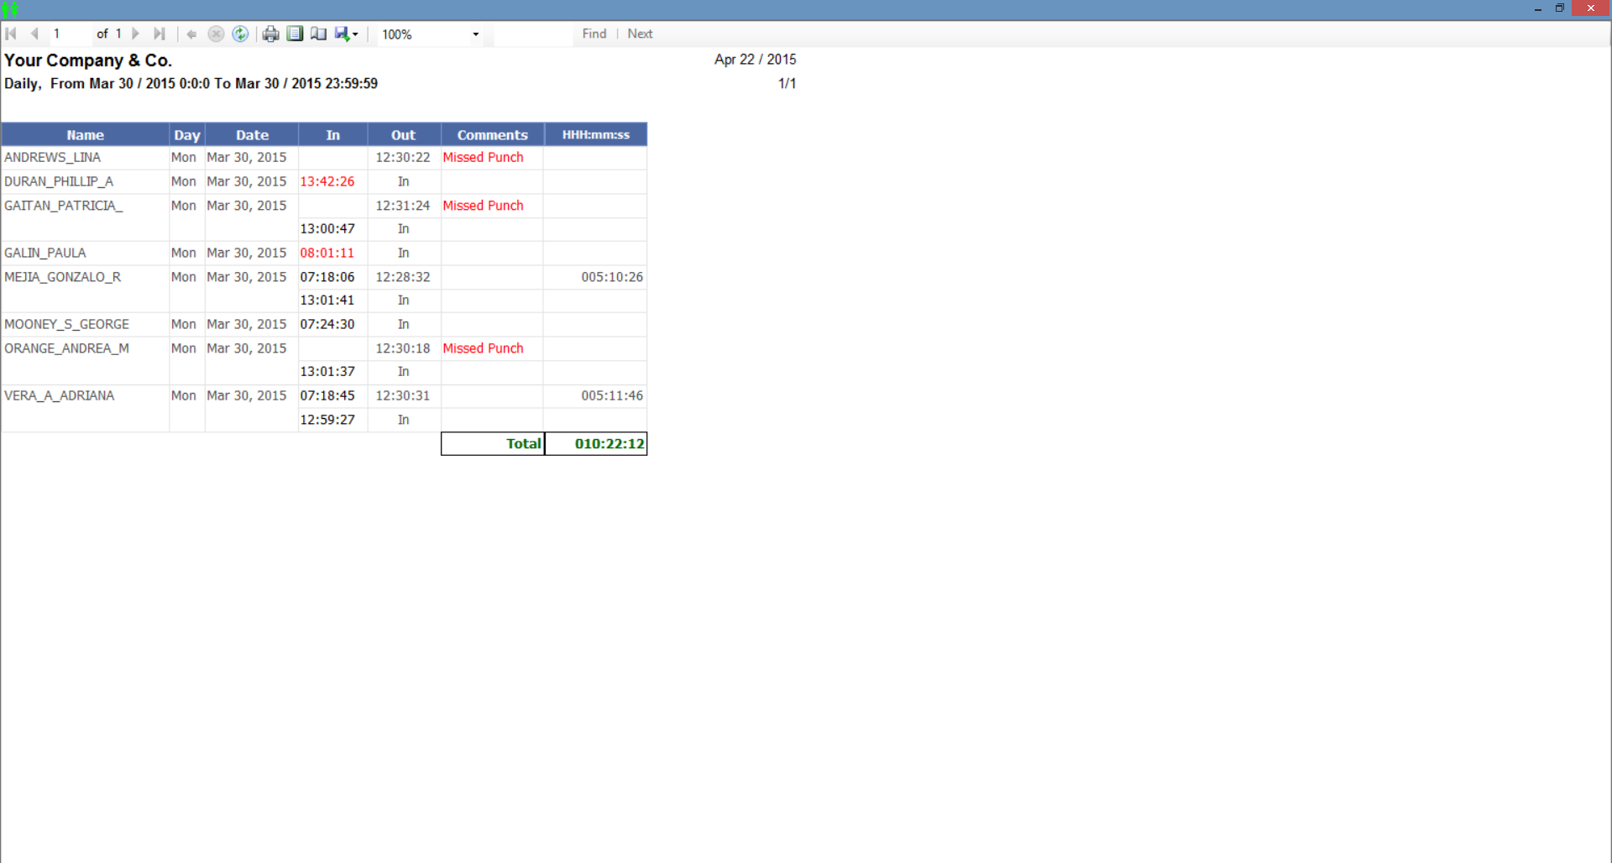Jump to last page of report
Viewport: 1612px width, 863px height.
coord(160,34)
